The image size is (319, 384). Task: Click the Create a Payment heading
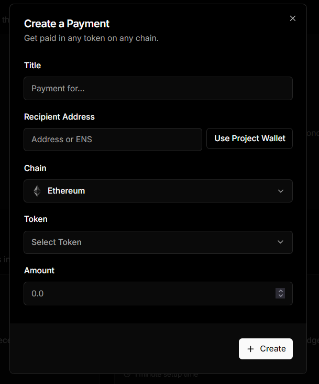click(x=67, y=24)
